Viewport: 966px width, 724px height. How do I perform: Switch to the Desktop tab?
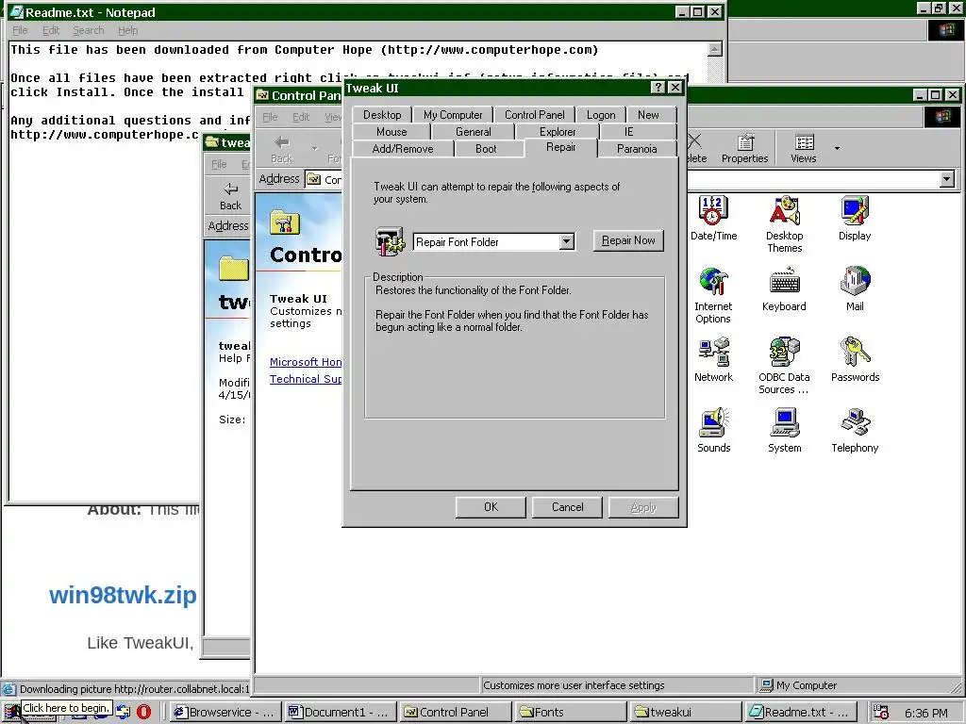point(382,115)
